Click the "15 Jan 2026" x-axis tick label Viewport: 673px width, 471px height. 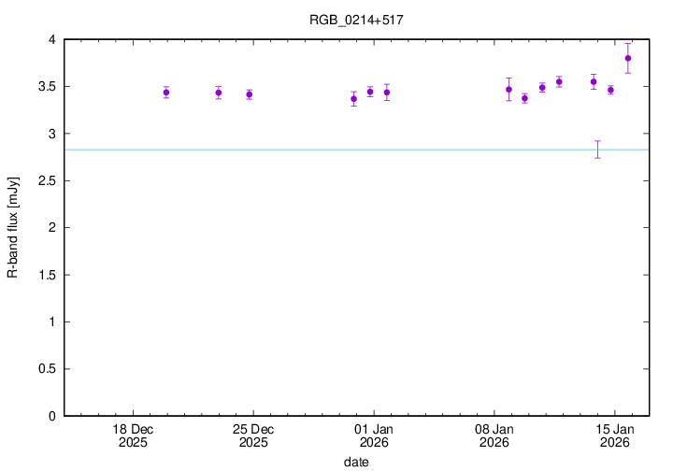614,435
